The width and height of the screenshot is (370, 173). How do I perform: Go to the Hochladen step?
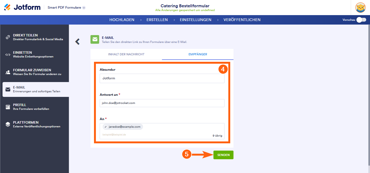(x=122, y=20)
